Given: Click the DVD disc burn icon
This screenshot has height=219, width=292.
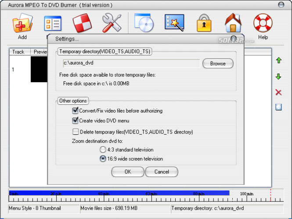Looking at the screenshot, I should point(144,23).
